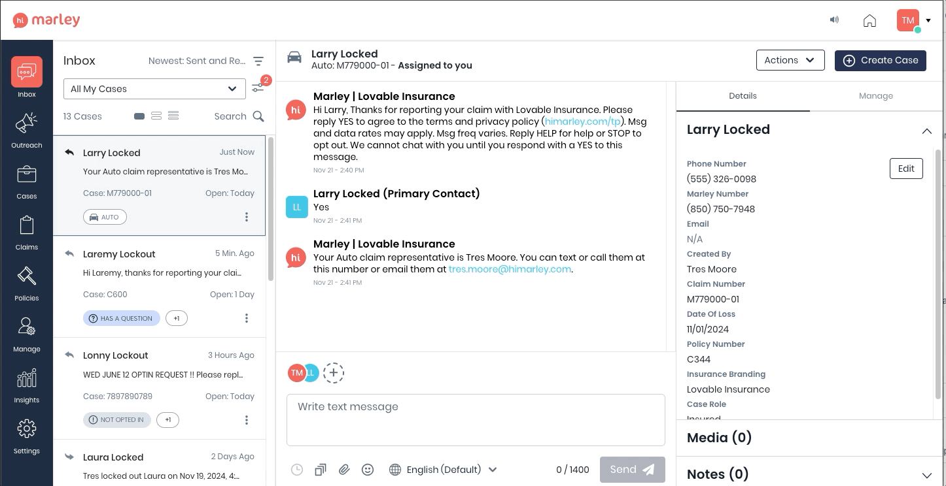Mute notification sound speaker icon

tap(834, 20)
